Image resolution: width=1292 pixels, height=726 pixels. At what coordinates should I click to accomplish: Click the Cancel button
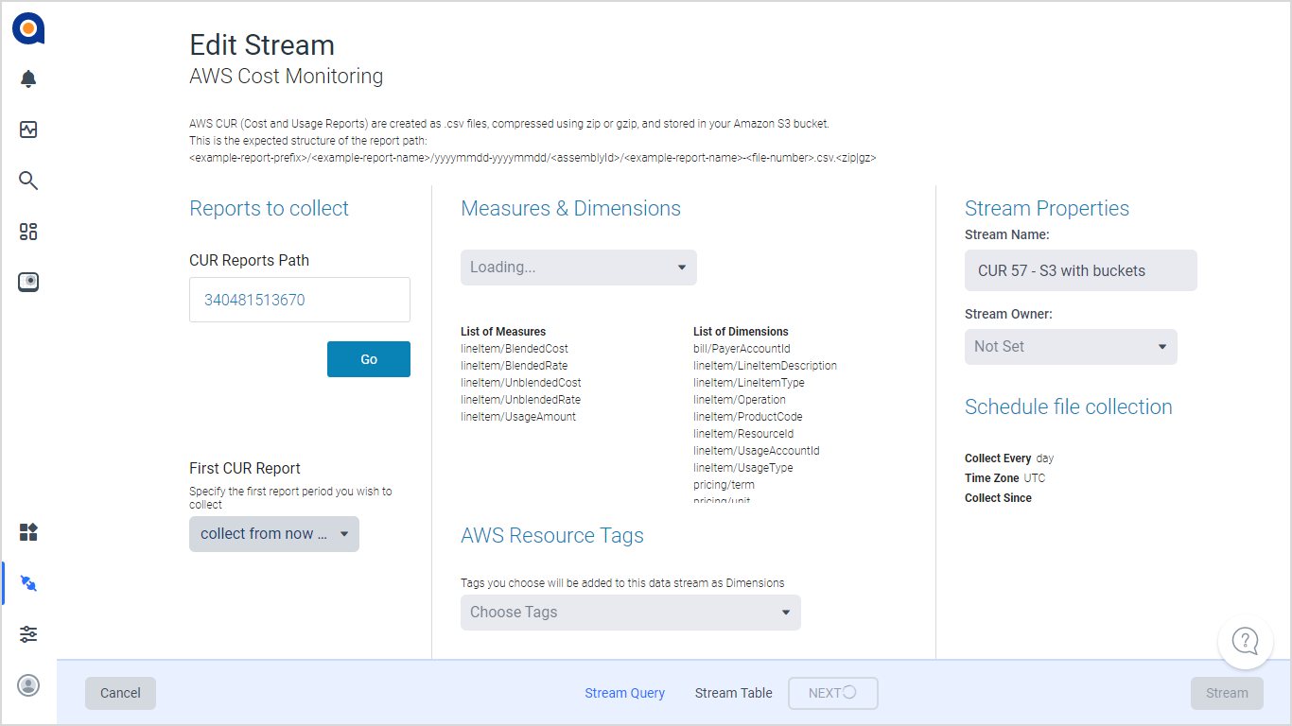click(120, 693)
